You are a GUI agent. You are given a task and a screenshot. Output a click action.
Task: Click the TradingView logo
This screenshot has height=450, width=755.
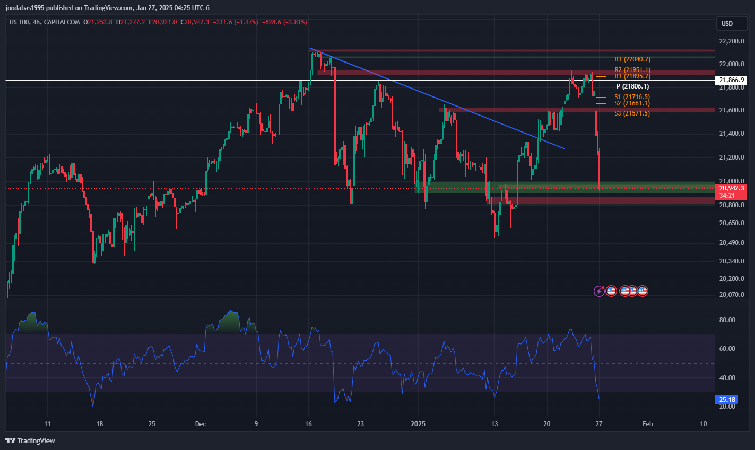coord(30,440)
